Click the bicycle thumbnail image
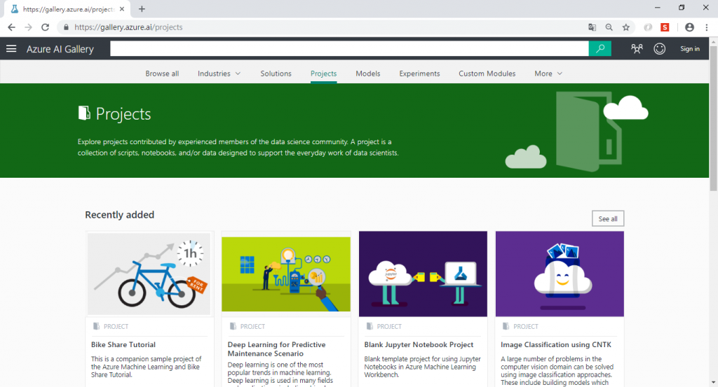The width and height of the screenshot is (718, 387). coord(149,274)
